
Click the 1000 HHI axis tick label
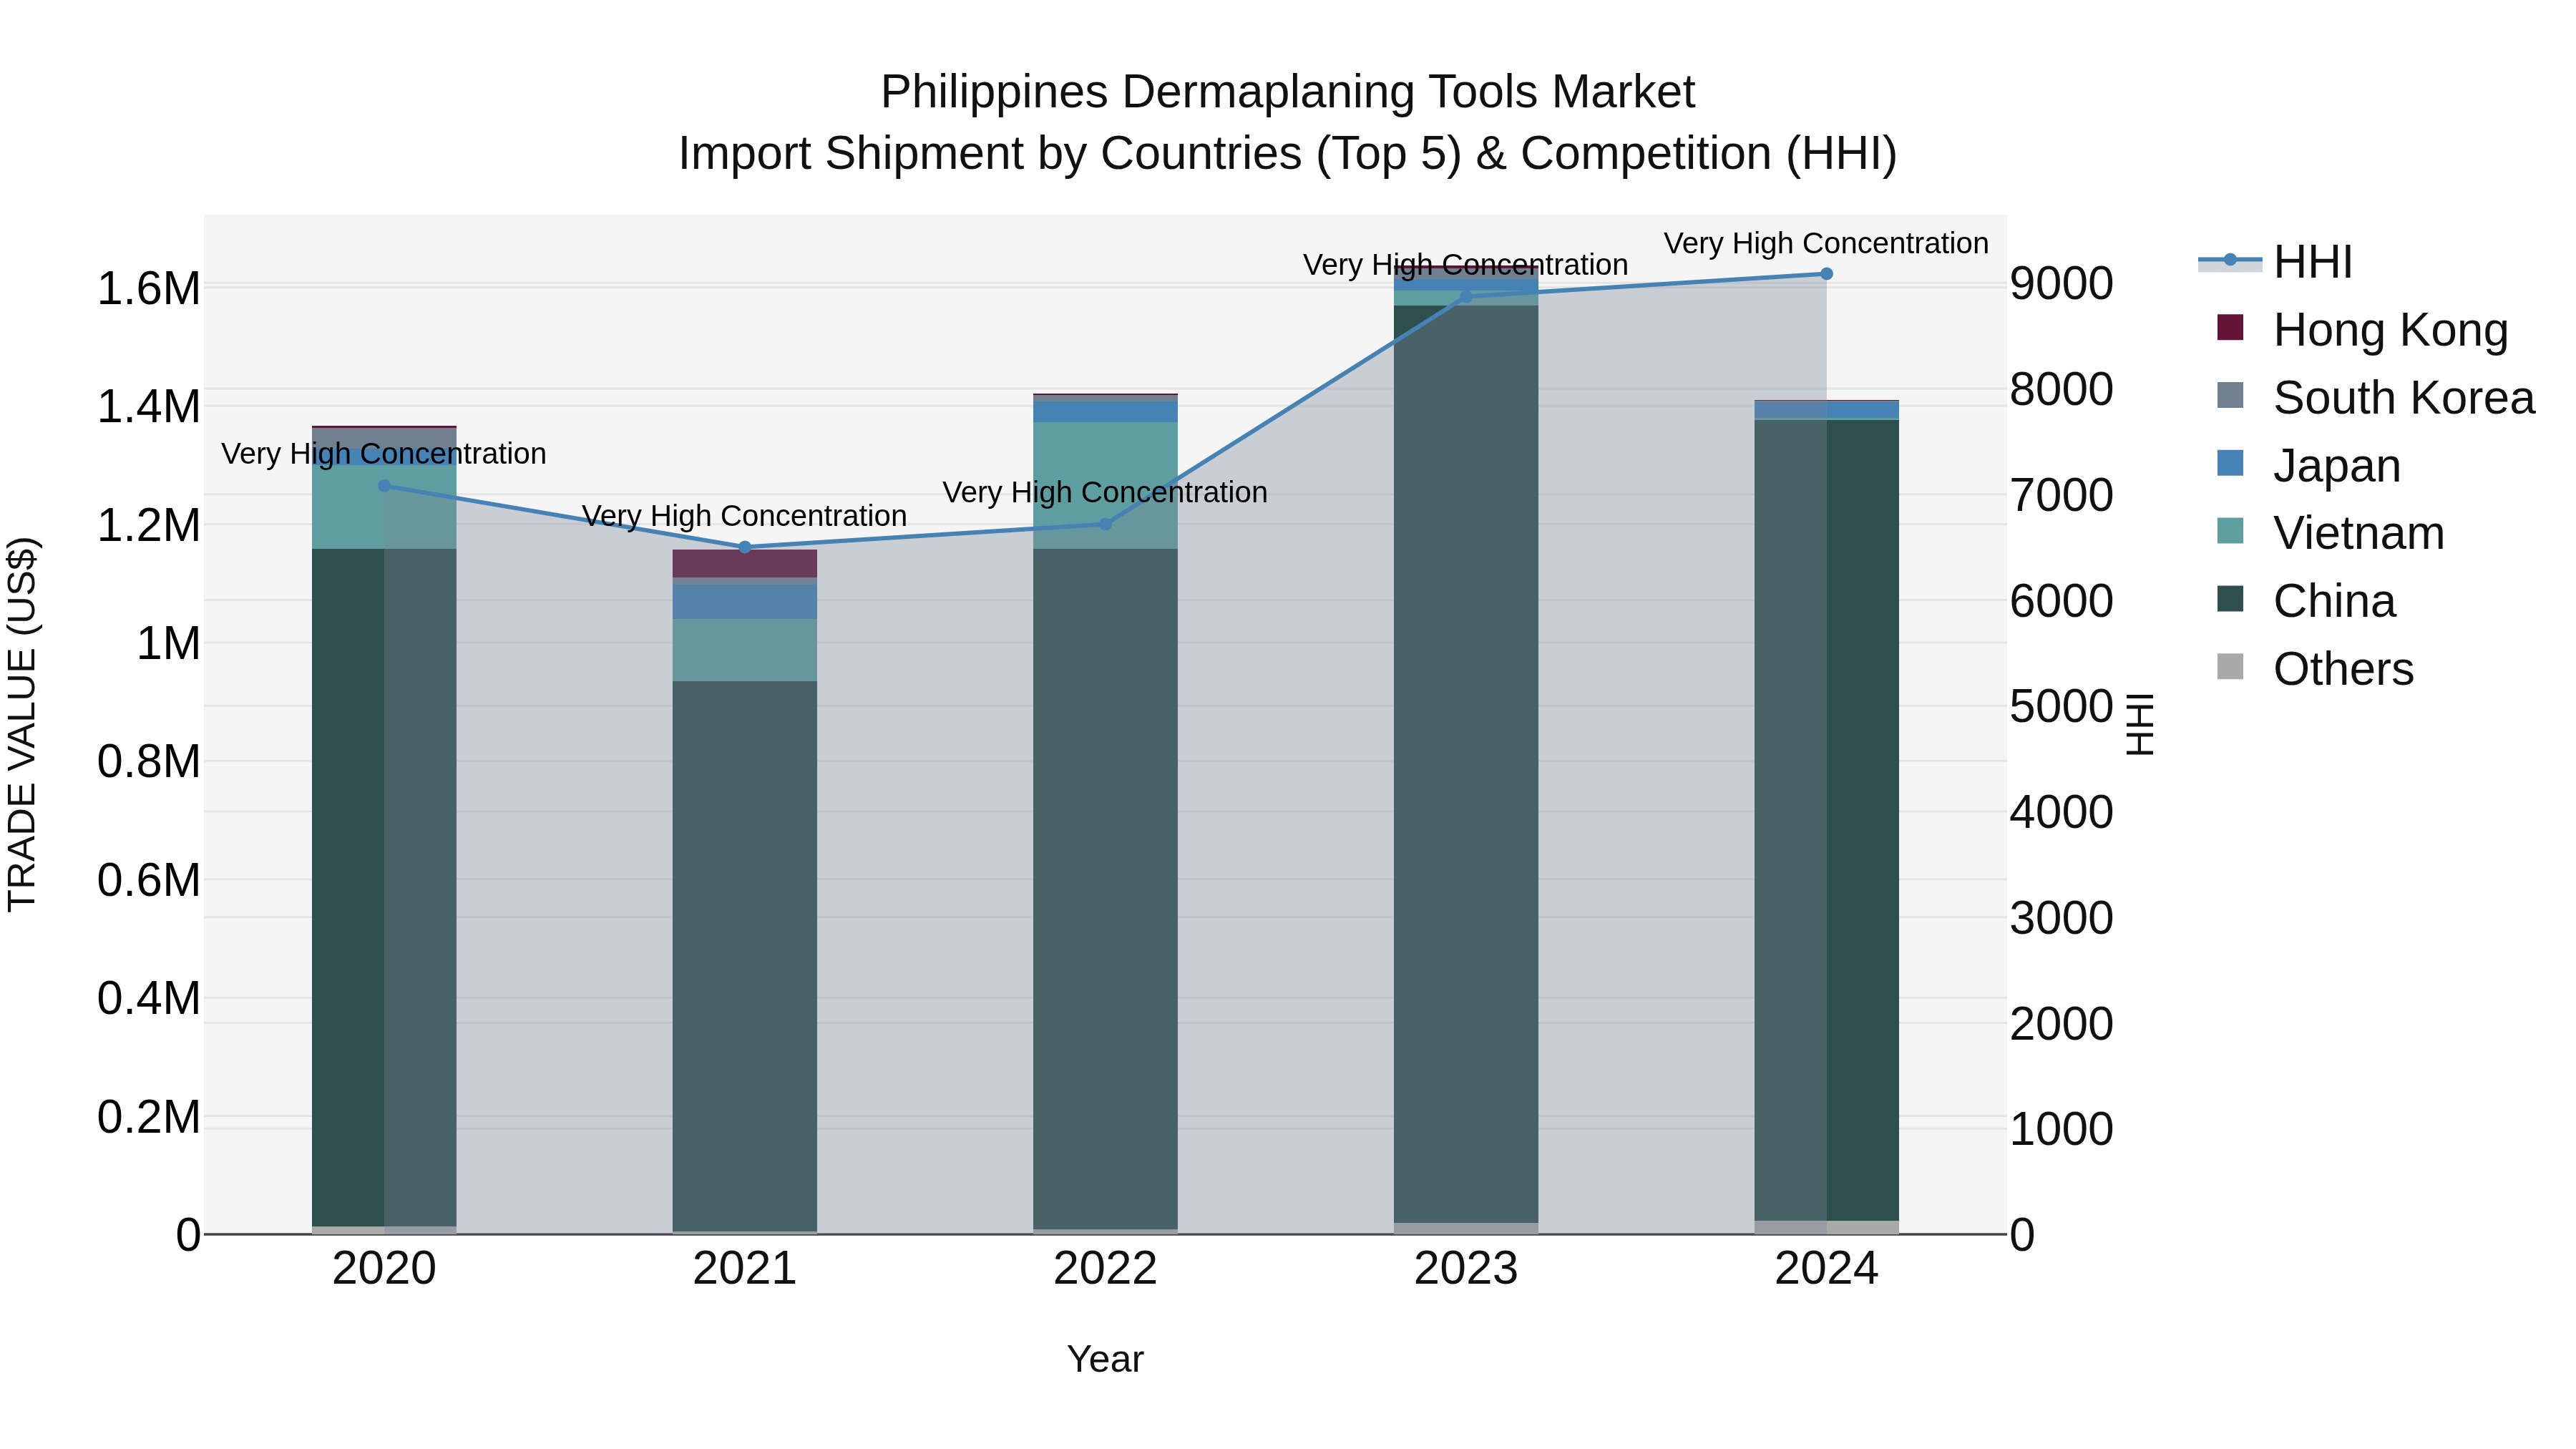click(2062, 1129)
